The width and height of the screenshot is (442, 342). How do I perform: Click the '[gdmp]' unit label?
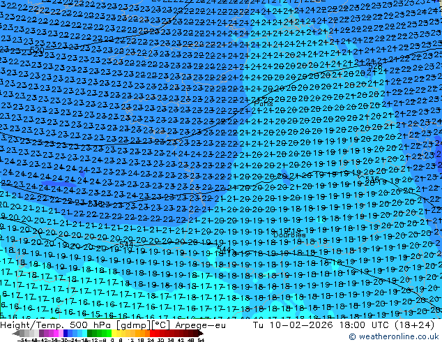point(132,325)
